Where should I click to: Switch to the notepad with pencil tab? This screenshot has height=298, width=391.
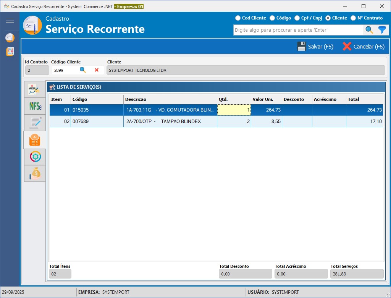(x=35, y=123)
